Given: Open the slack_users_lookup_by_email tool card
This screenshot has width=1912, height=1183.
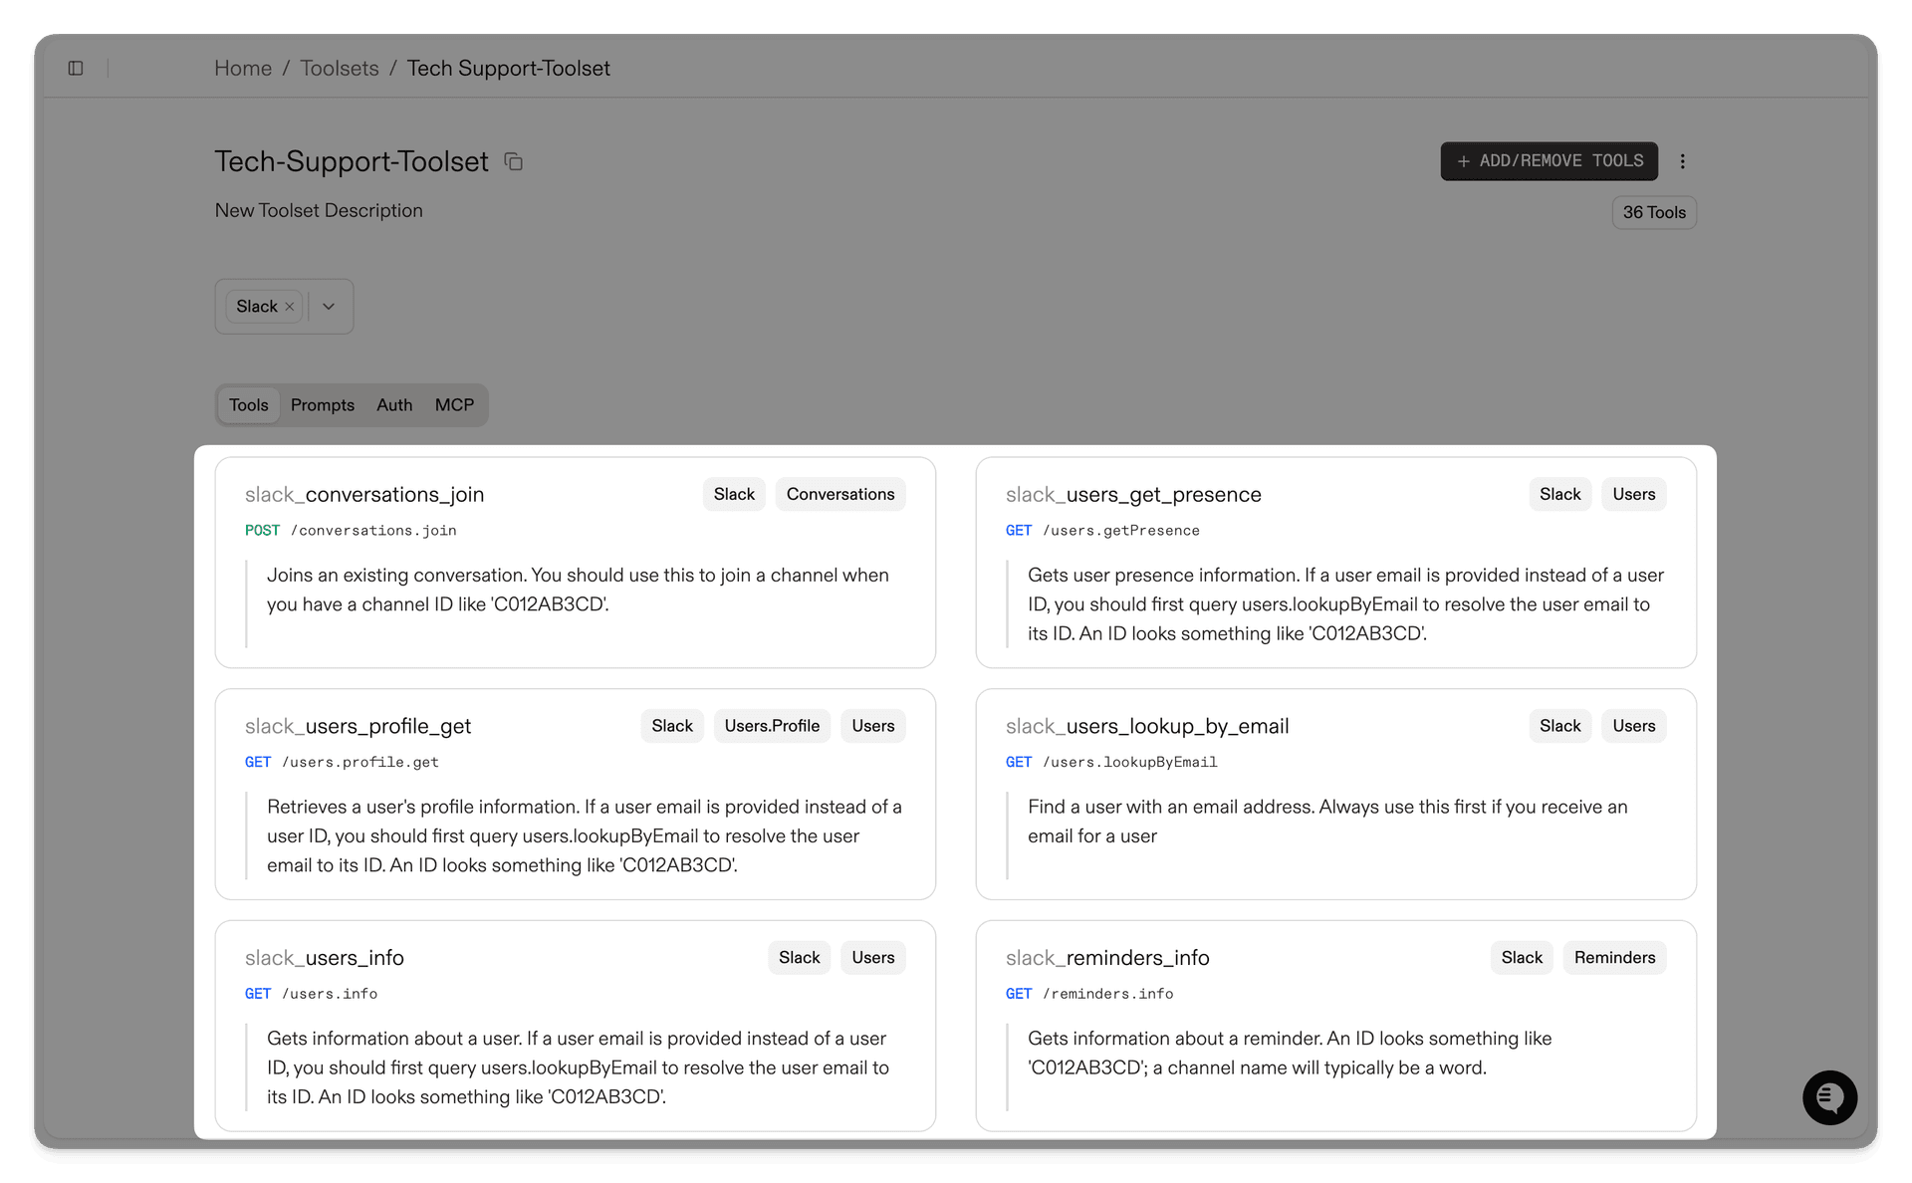Looking at the screenshot, I should 1147,727.
